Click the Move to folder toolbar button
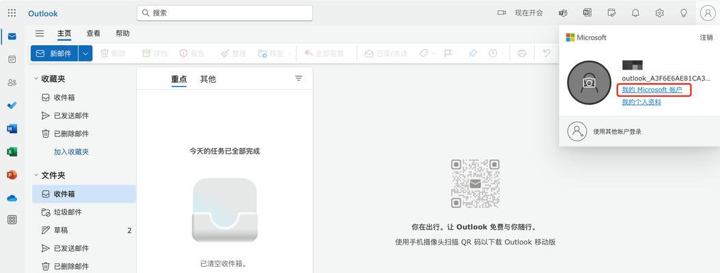Viewport: 720px width, 273px height. pyautogui.click(x=271, y=54)
